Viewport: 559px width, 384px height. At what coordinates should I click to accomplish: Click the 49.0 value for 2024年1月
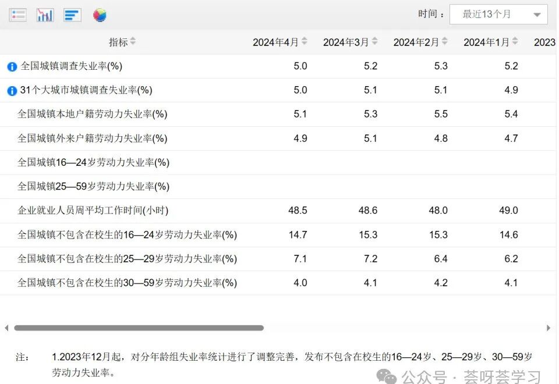pyautogui.click(x=508, y=210)
